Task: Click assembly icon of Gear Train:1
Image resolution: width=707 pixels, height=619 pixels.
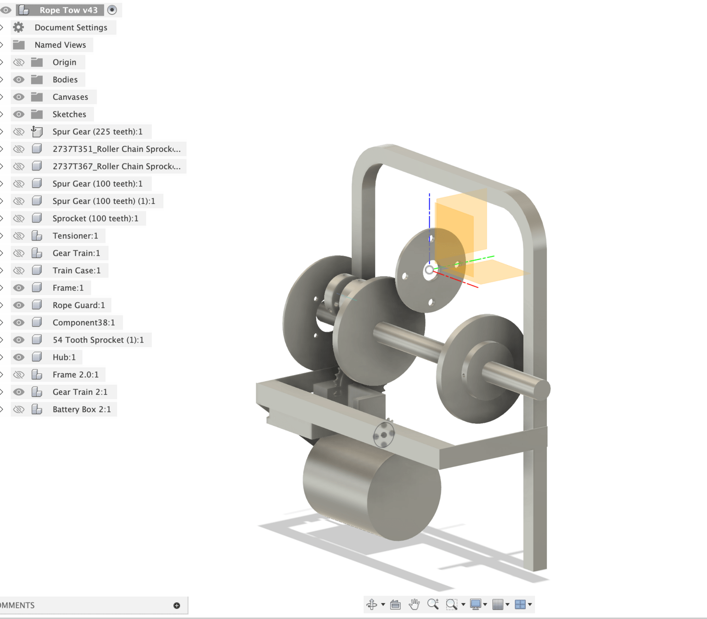Action: pos(37,253)
